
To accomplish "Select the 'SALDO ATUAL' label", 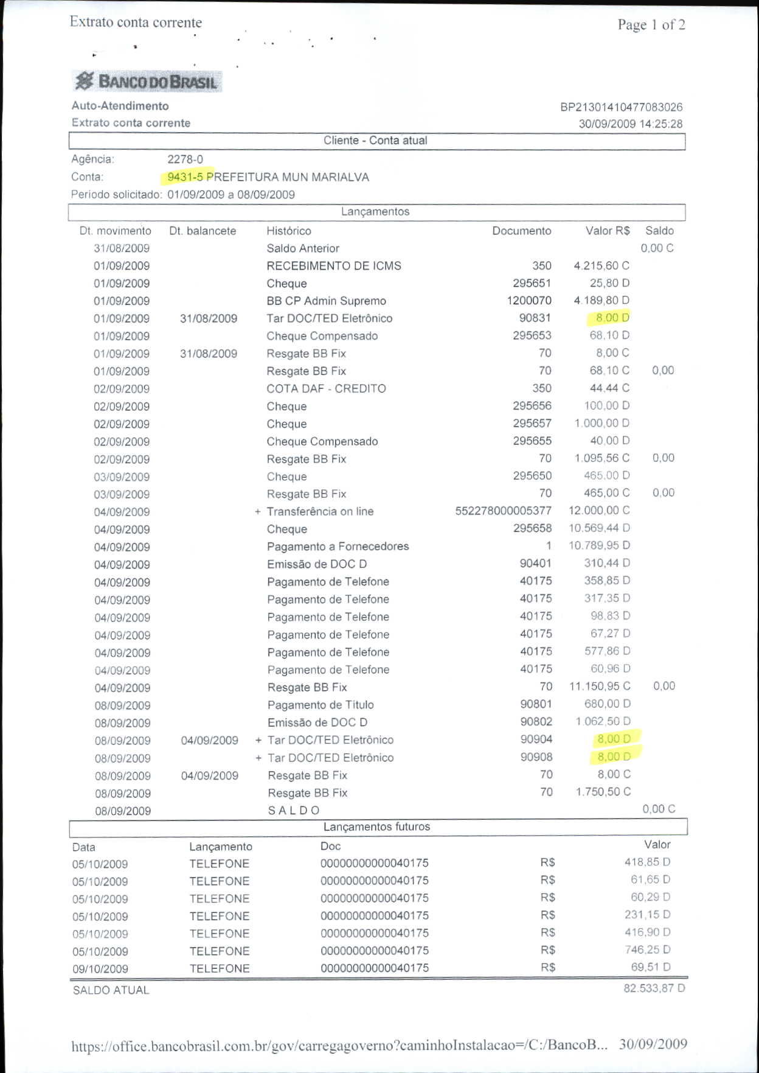I will coord(111,991).
